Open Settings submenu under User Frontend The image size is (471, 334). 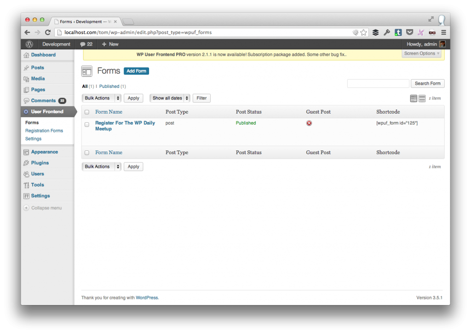(x=33, y=139)
